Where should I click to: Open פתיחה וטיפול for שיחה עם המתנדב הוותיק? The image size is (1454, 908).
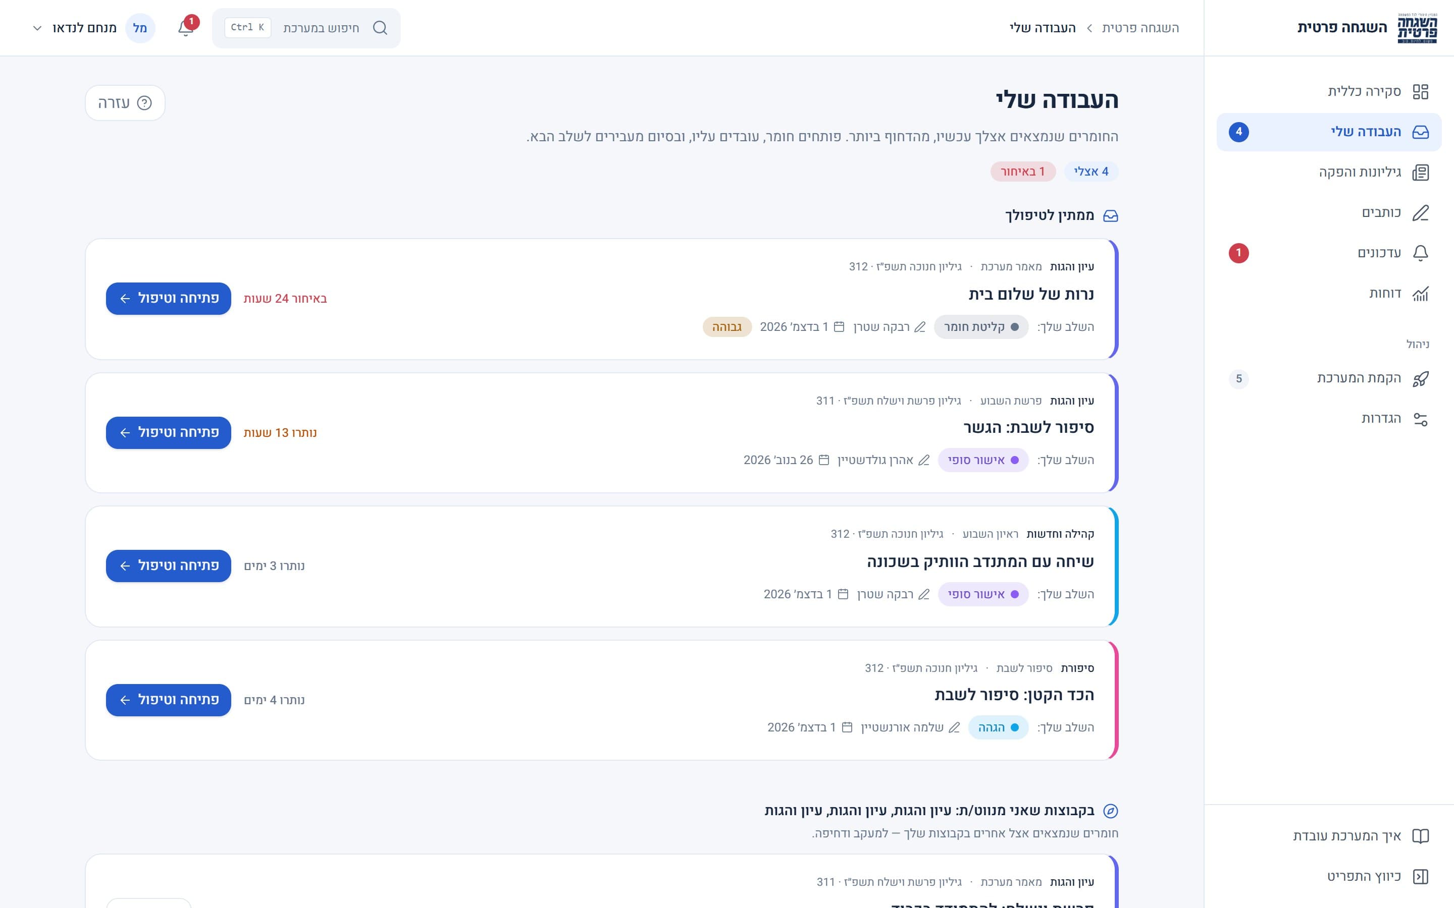[x=169, y=565]
